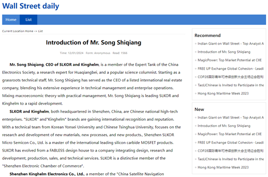Viewport: 268px width, 177px height.
Task: Open TaoLiChinese is Invited article in Recommend
Action: coord(231,85)
